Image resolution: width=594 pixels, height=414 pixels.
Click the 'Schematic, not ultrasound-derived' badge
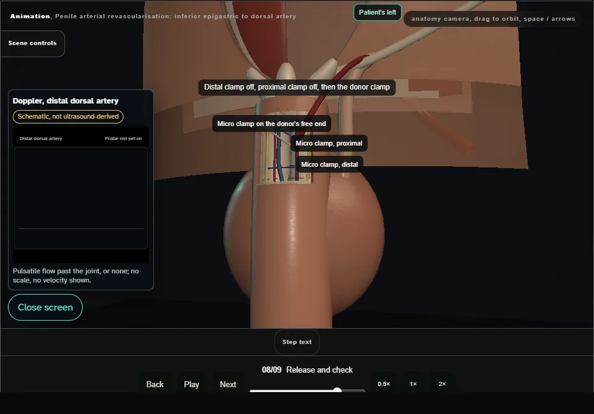coord(68,116)
